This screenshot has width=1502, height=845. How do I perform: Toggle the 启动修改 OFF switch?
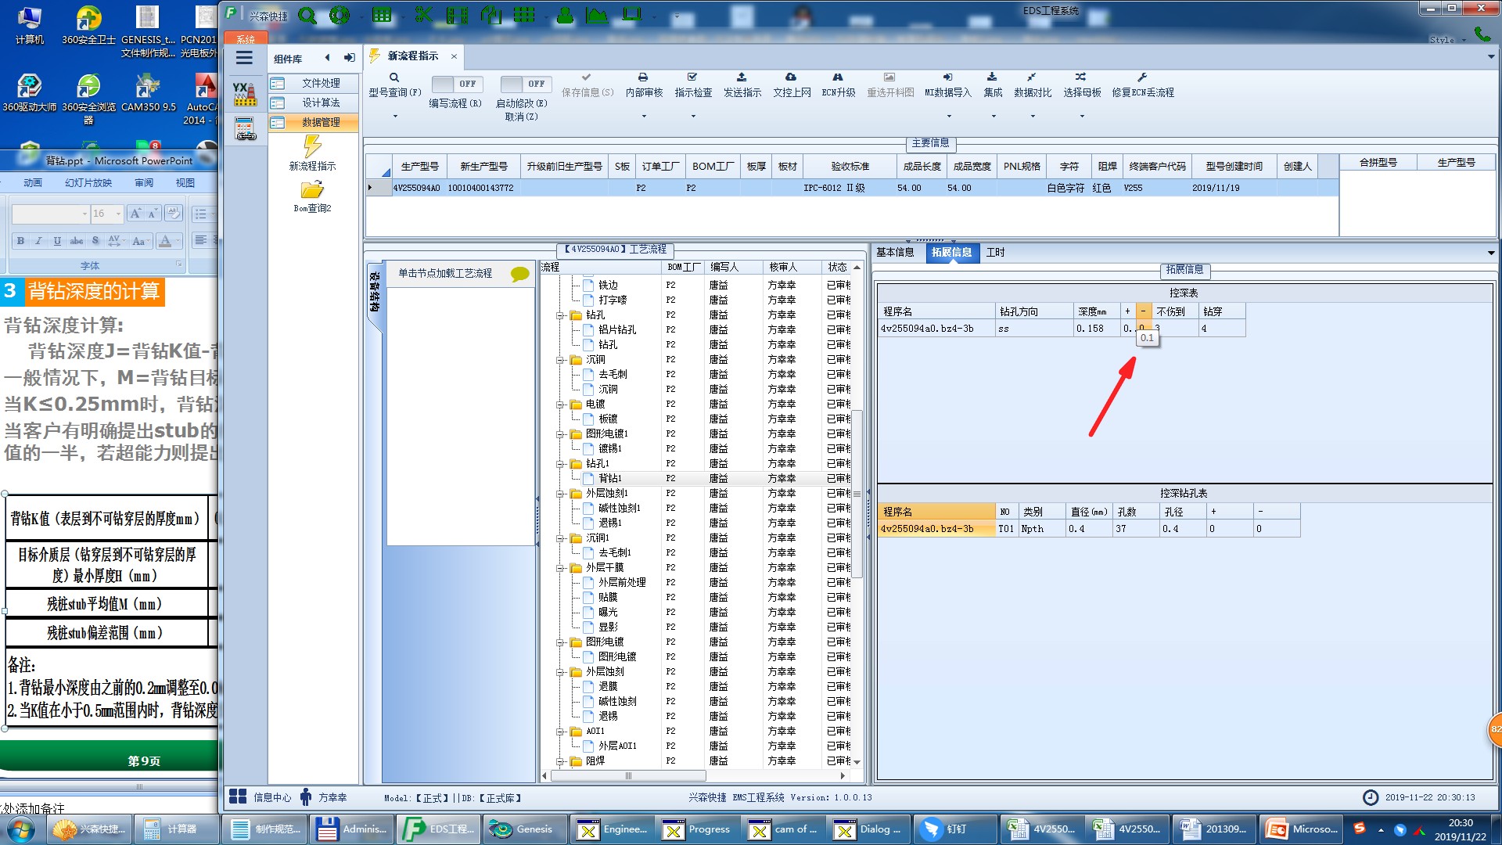click(526, 84)
